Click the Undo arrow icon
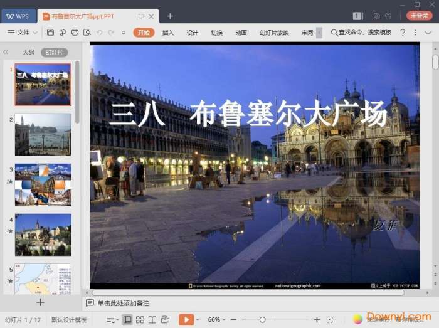 click(x=100, y=33)
